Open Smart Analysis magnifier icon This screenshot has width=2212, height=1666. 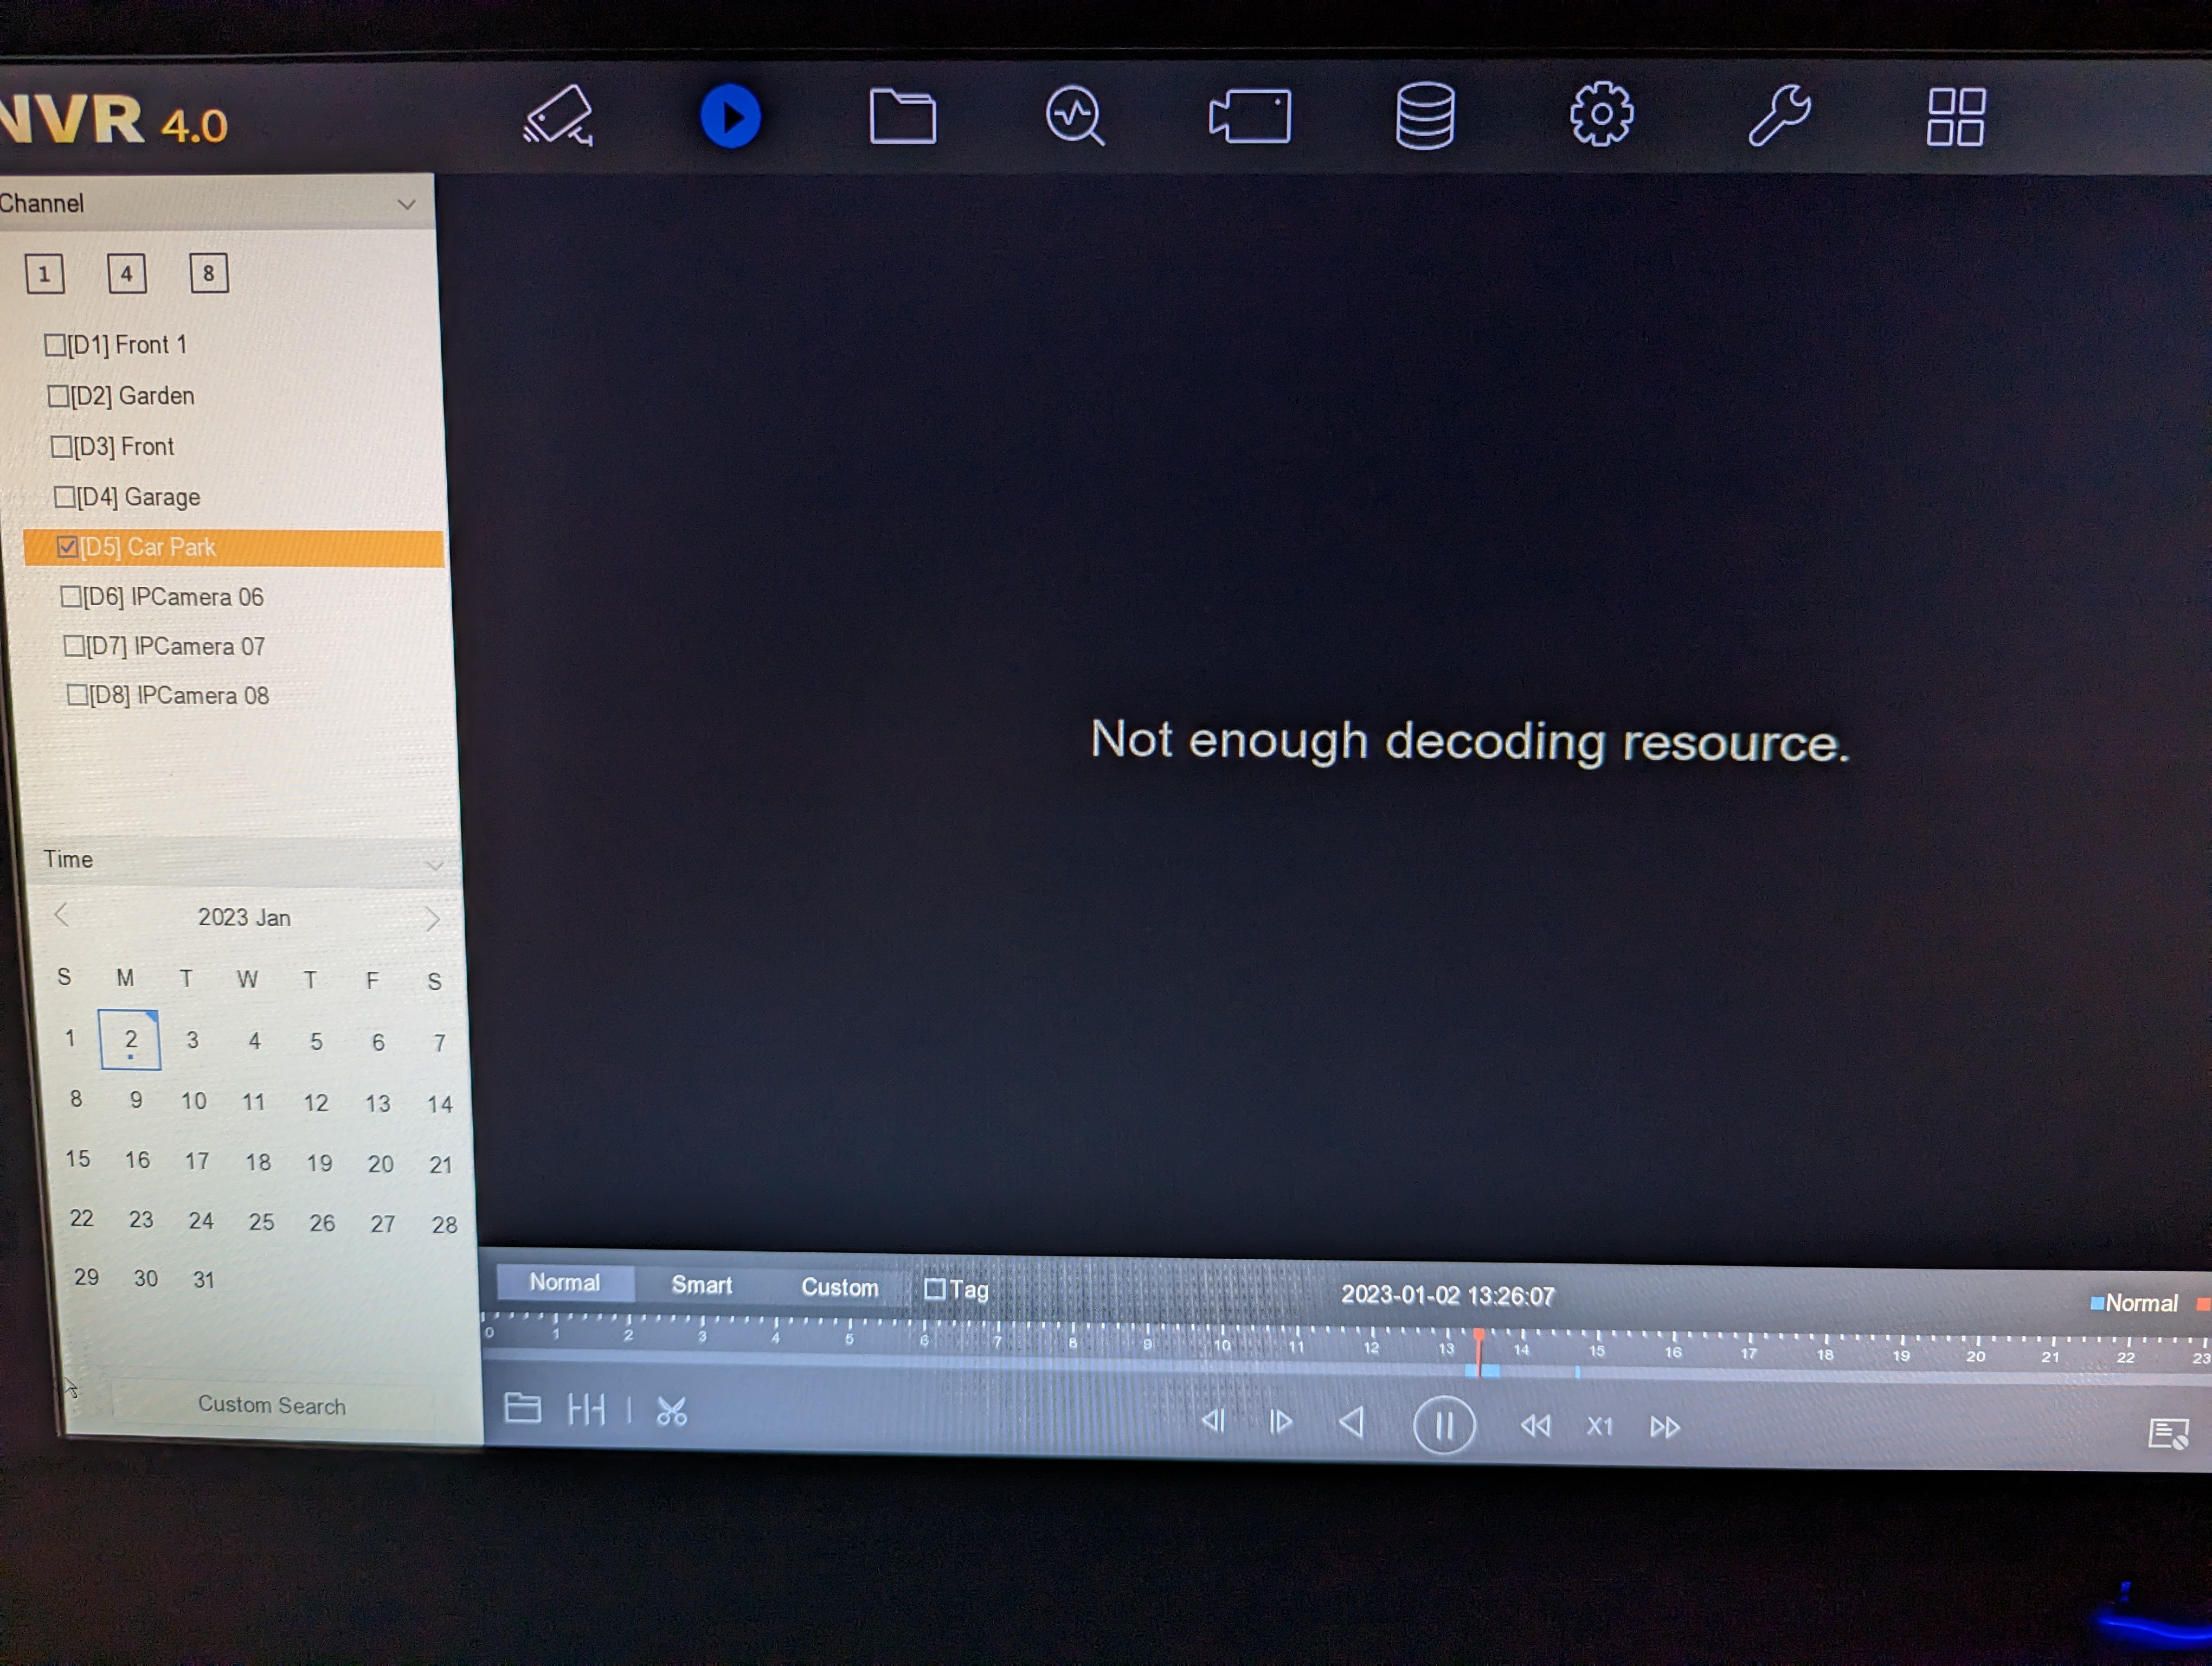click(1075, 117)
